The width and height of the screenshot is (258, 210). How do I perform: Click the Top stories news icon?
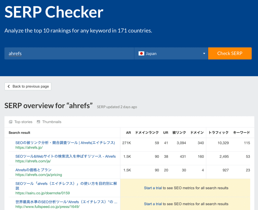(10, 122)
